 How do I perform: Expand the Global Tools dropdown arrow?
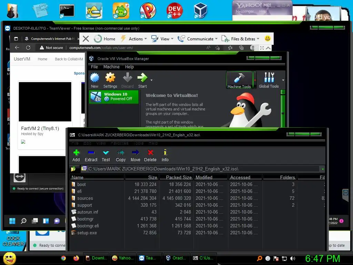[283, 80]
